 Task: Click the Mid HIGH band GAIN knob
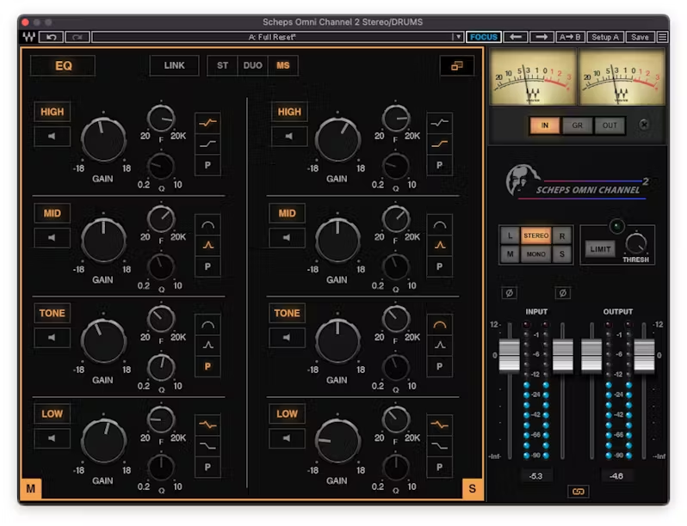click(x=103, y=140)
